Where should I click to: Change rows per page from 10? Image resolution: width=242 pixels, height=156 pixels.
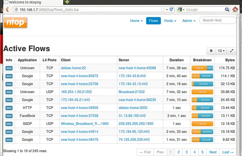[x=221, y=51]
